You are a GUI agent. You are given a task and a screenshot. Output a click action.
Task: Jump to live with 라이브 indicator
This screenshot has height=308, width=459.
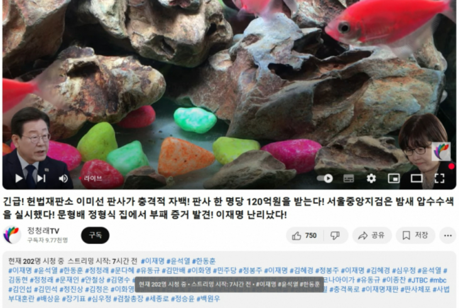[91, 178]
